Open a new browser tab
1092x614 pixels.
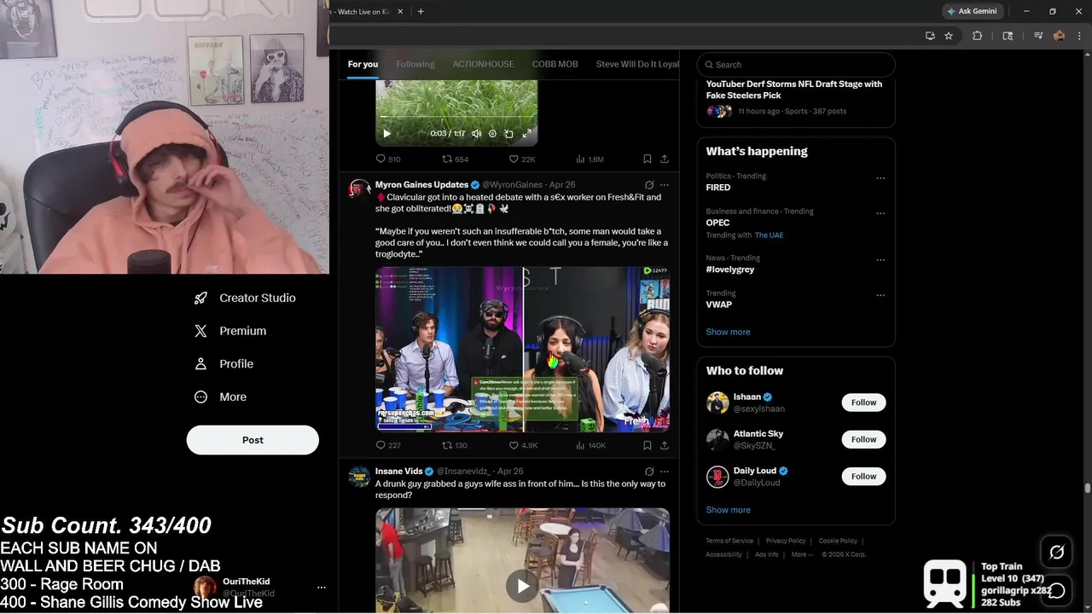(x=421, y=12)
